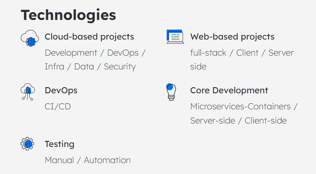The width and height of the screenshot is (316, 174).
Task: Select the Testing section heading
Action: 60,144
